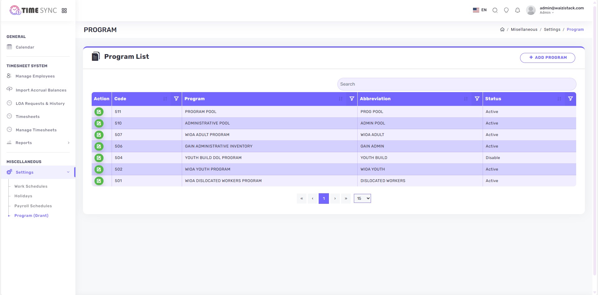
Task: Open Import Accrual Balances
Action: tap(41, 90)
